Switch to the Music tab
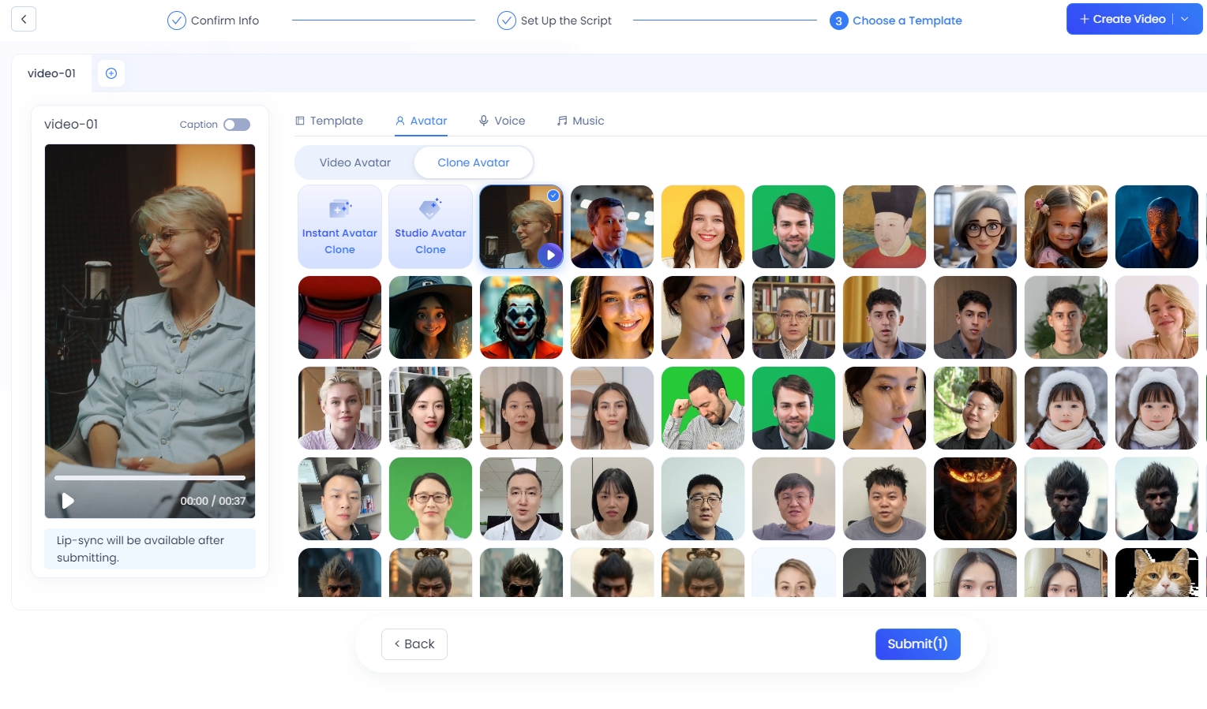Screen dimensions: 1207x709 pos(581,121)
